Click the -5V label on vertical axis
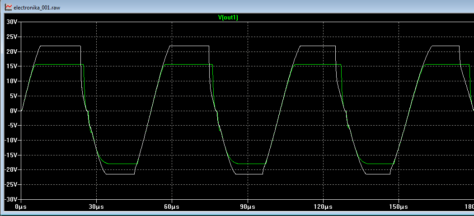The image size is (474, 216). 13,126
